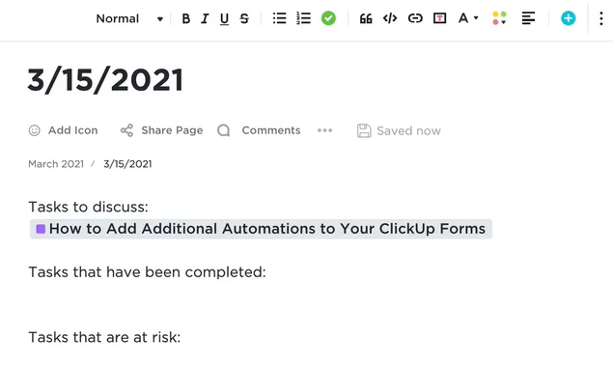
Task: Click Share Page
Action: pos(161,130)
